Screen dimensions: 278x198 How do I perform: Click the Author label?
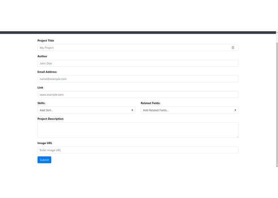[x=42, y=56]
